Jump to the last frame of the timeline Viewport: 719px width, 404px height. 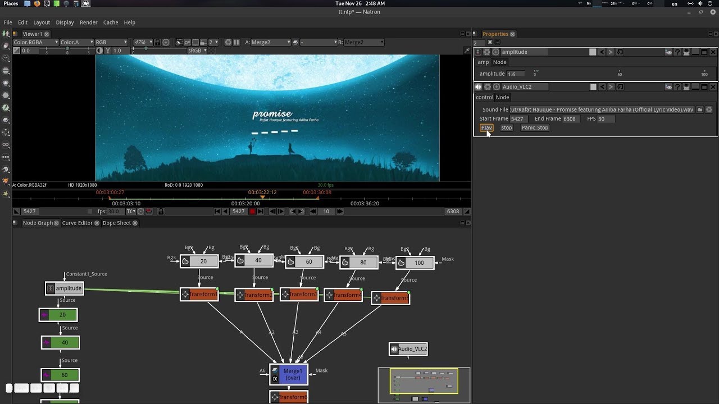260,212
